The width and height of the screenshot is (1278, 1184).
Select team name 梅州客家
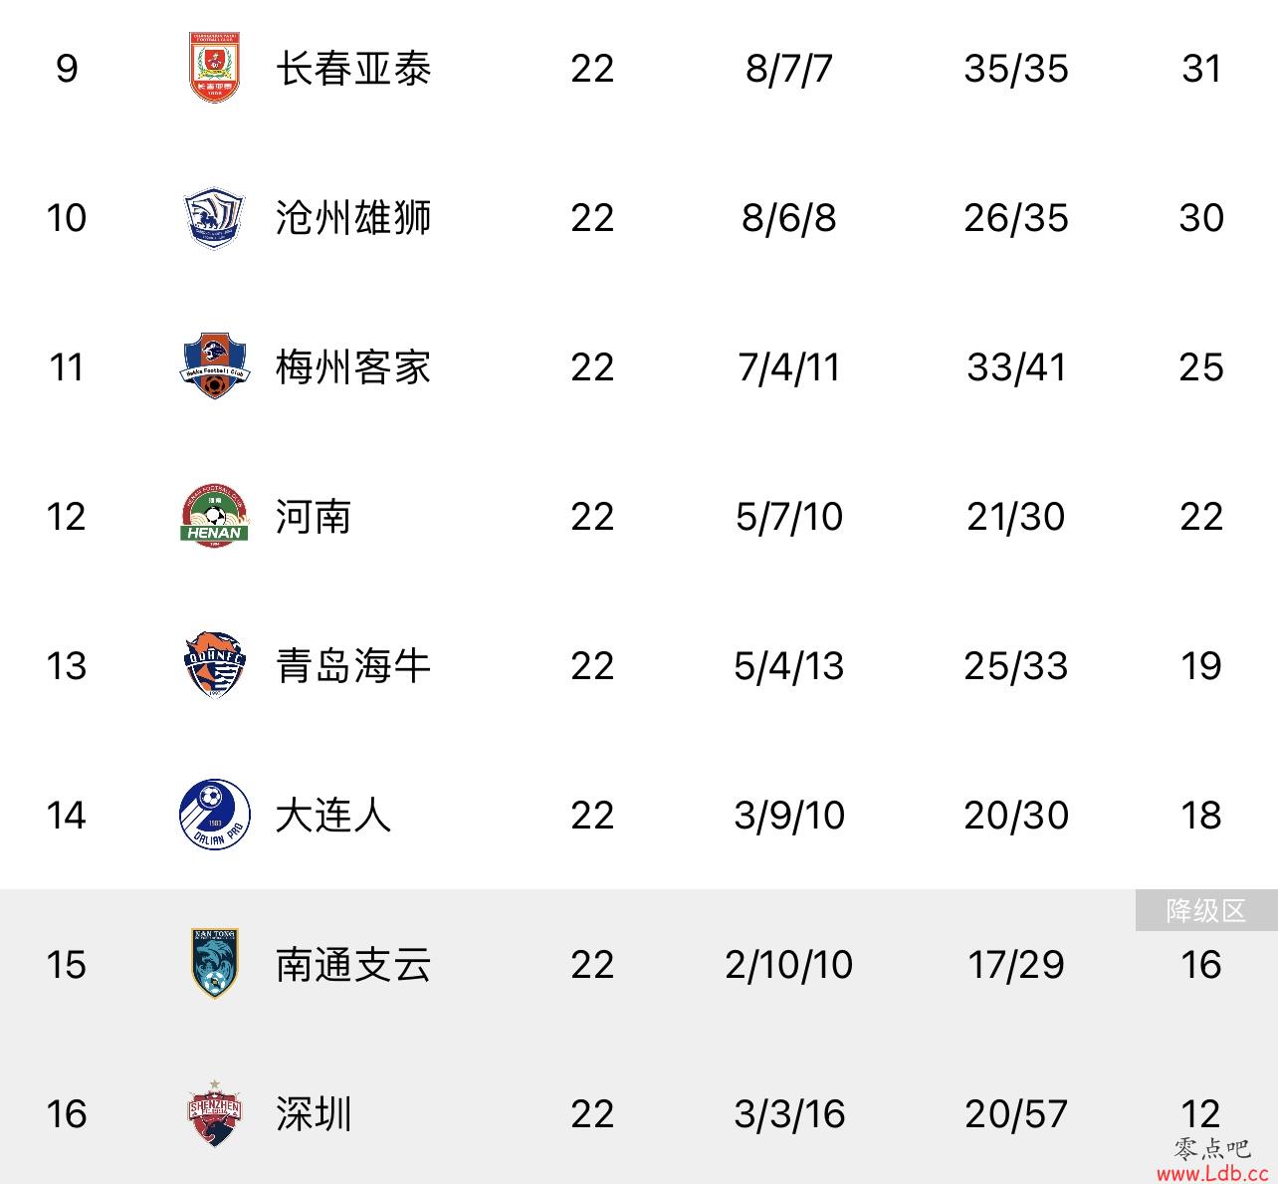pyautogui.click(x=353, y=367)
